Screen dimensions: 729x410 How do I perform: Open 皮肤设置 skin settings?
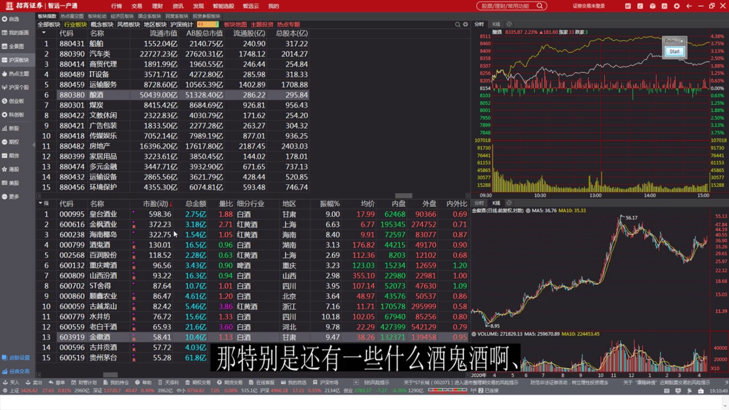pos(16,358)
